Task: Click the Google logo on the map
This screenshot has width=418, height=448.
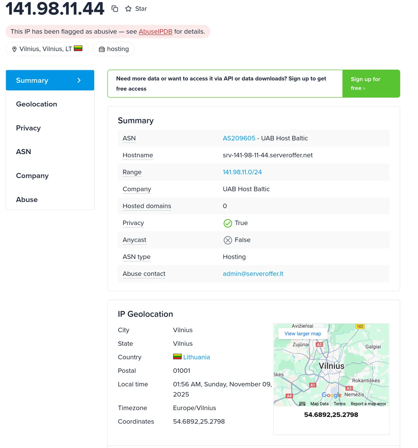Action: pyautogui.click(x=331, y=395)
